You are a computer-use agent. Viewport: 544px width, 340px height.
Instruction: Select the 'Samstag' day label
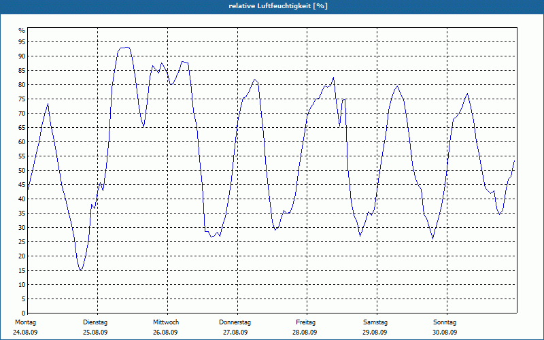click(x=375, y=322)
